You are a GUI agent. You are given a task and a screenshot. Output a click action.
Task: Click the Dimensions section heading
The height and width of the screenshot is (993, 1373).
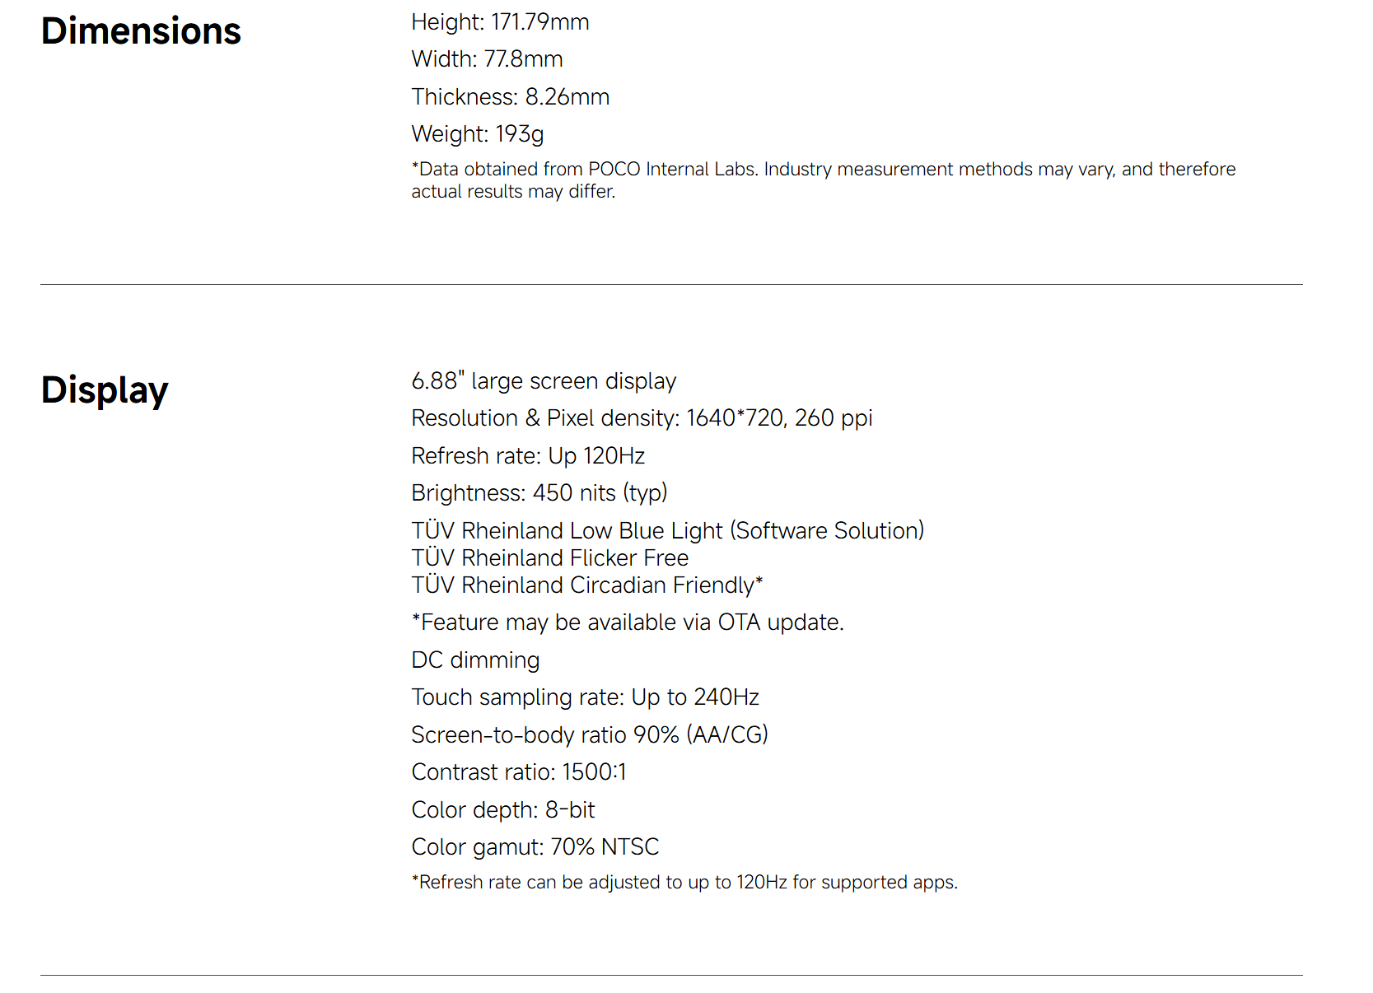pyautogui.click(x=141, y=31)
